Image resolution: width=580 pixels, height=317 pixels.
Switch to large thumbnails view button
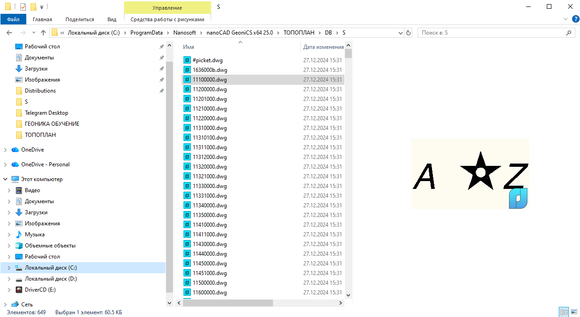click(x=573, y=312)
